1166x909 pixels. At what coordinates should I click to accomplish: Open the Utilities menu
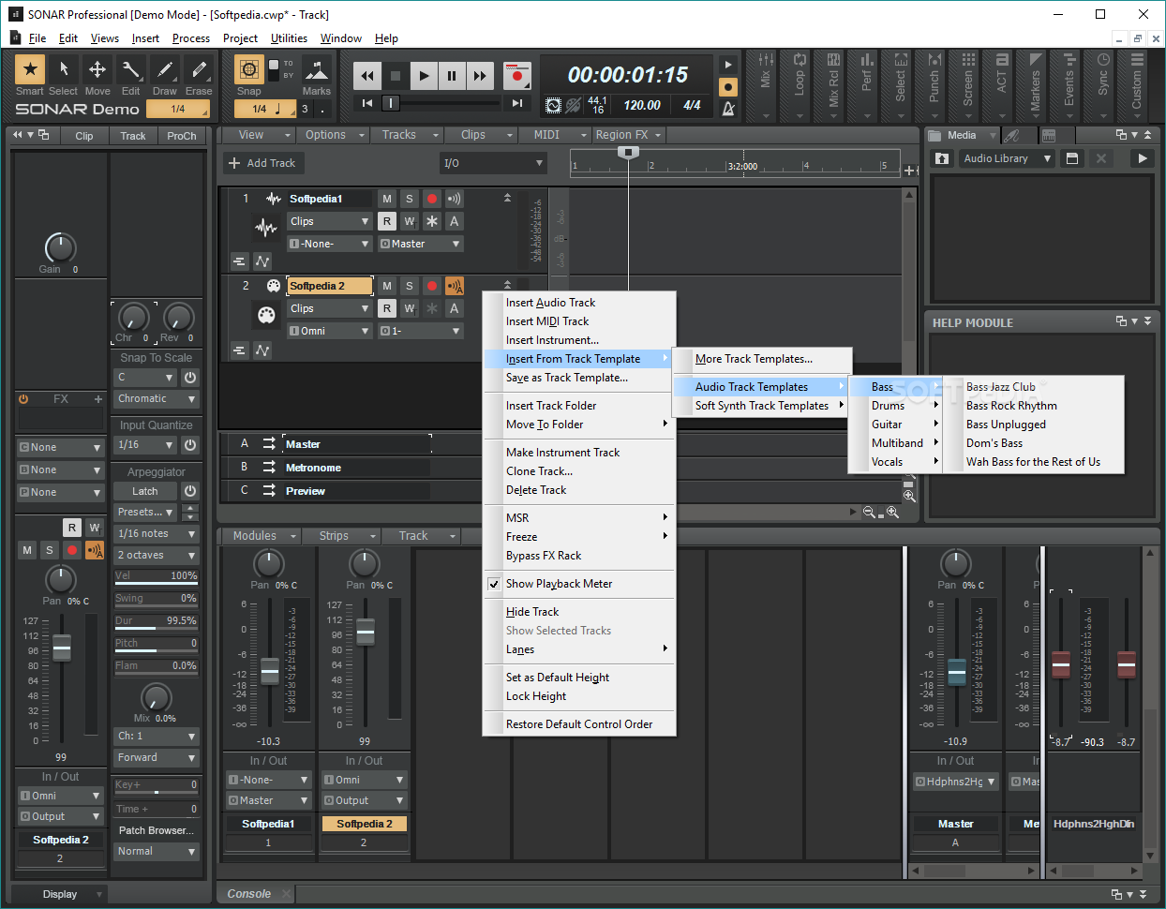click(289, 38)
